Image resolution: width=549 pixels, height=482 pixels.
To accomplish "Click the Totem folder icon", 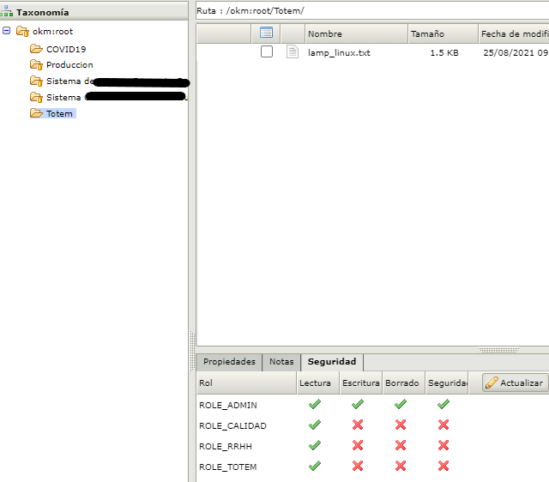I will coord(36,113).
